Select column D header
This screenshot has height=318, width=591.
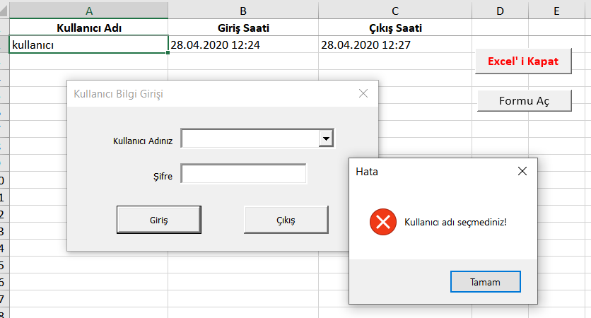[500, 10]
